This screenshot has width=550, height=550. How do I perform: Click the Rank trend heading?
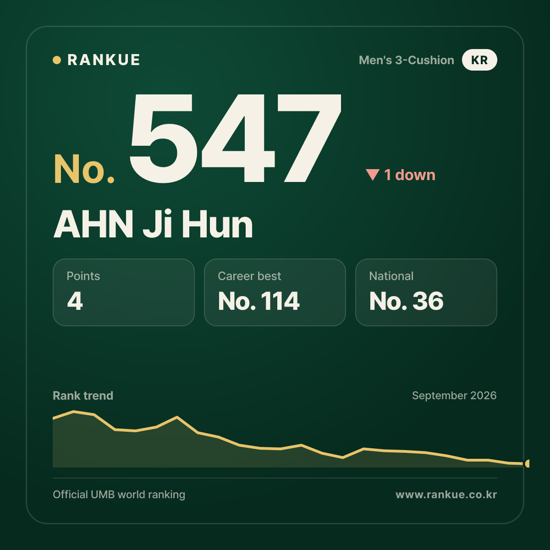(x=83, y=396)
